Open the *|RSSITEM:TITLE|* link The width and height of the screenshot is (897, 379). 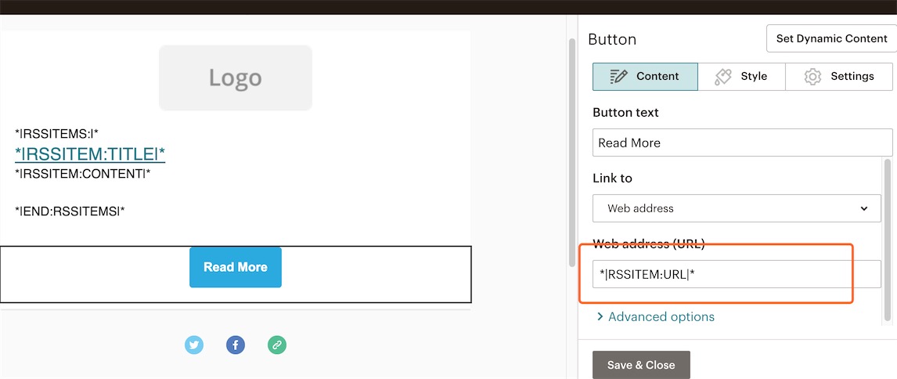click(90, 153)
